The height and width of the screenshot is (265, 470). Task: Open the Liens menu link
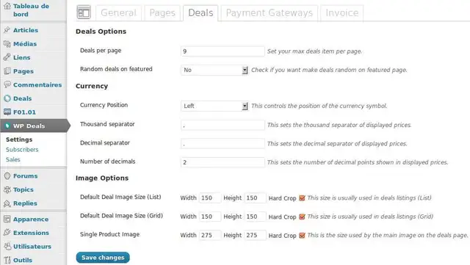[21, 57]
